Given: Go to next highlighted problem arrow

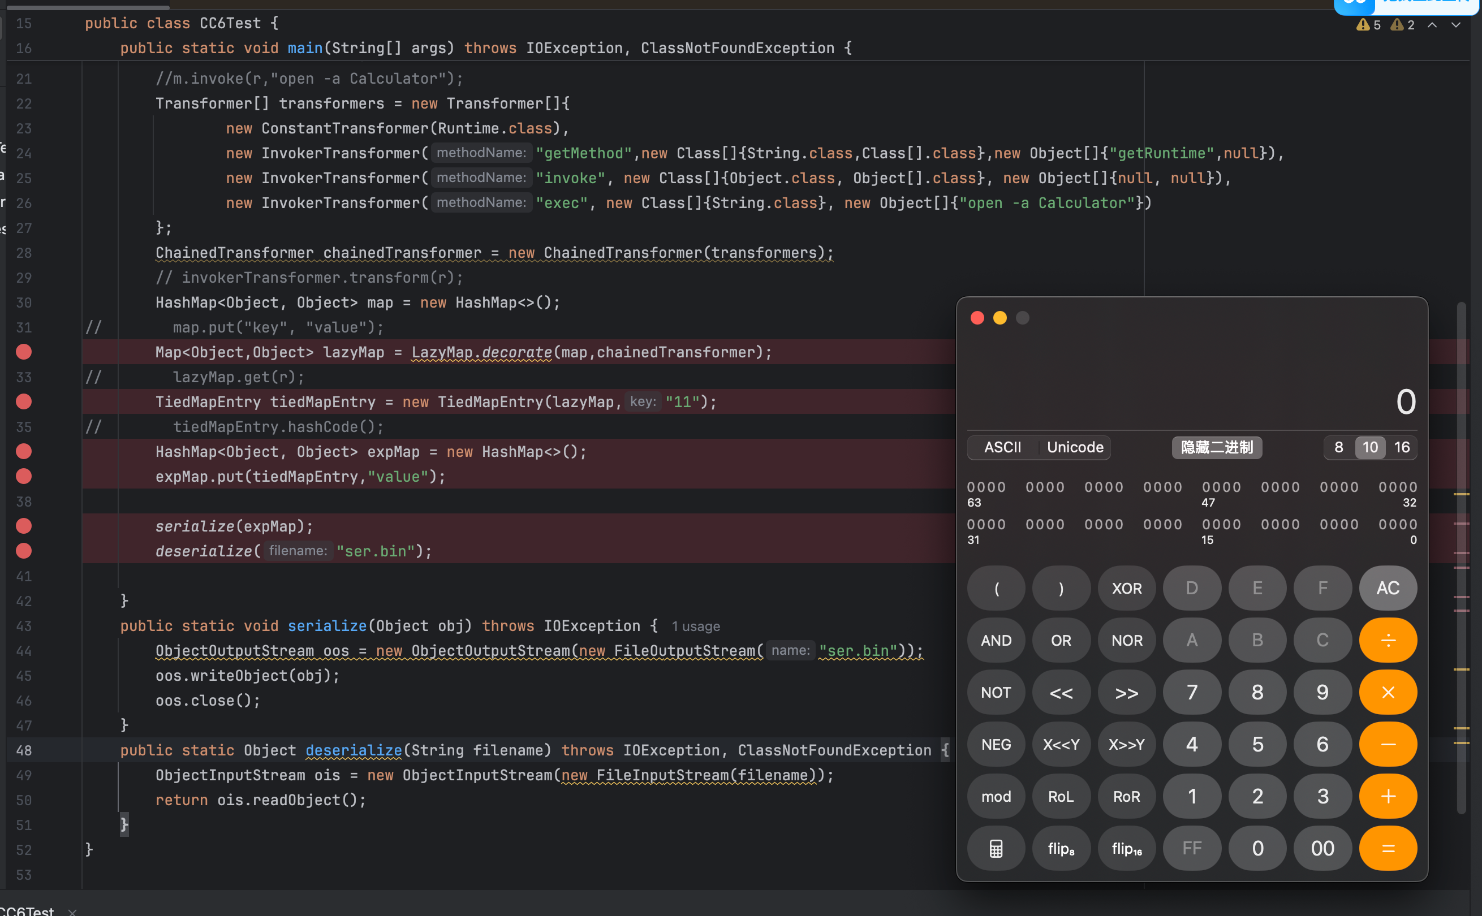Looking at the screenshot, I should [x=1455, y=25].
